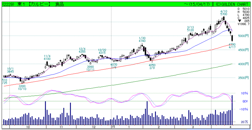The image size is (252, 130).
Task: Click the 3990 12/11 low label
Action: 90,68
